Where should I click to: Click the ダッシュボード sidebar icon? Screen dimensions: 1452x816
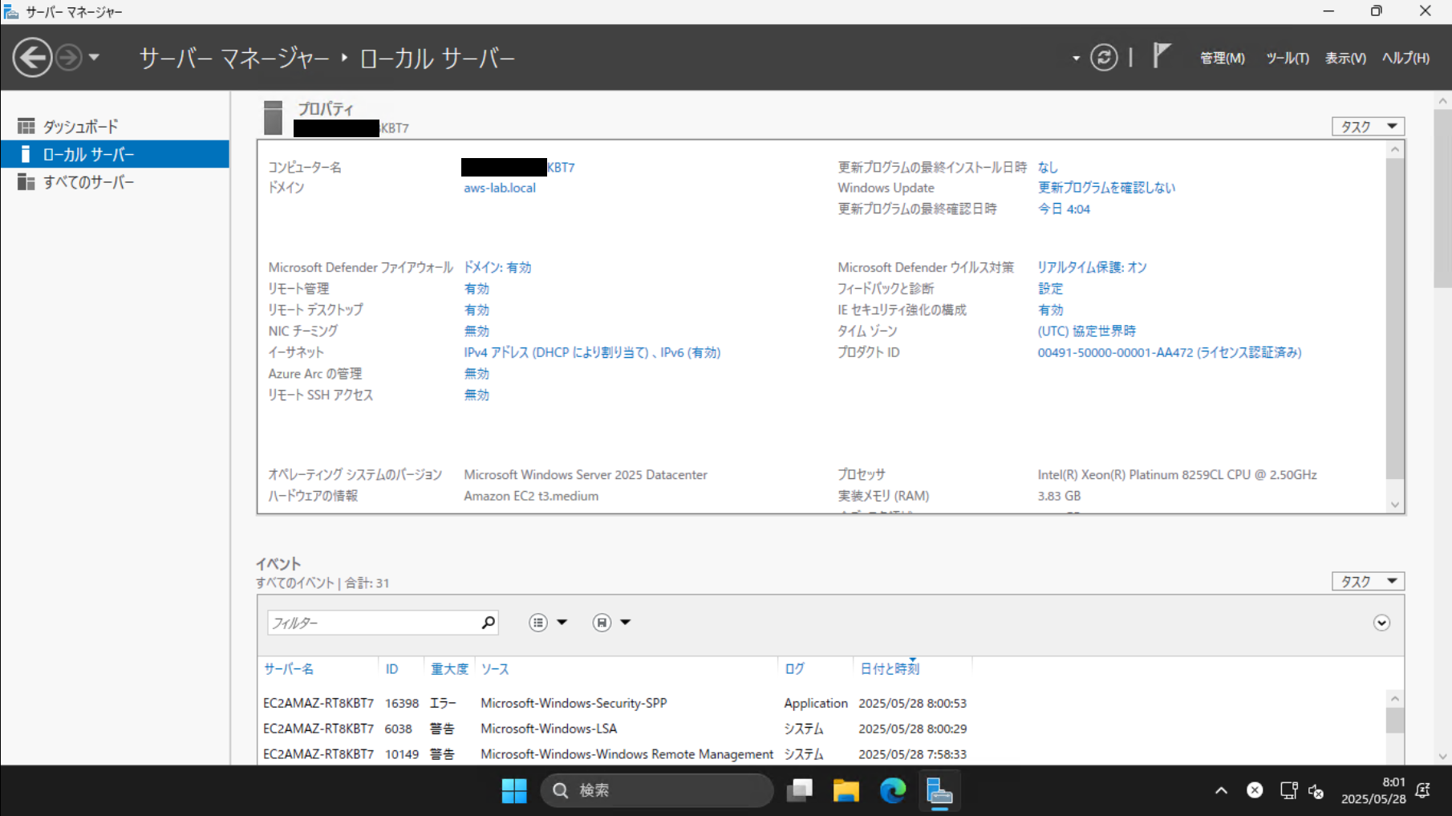(x=26, y=126)
